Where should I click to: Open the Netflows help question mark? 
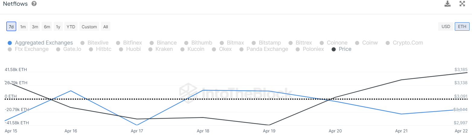pos(34,4)
